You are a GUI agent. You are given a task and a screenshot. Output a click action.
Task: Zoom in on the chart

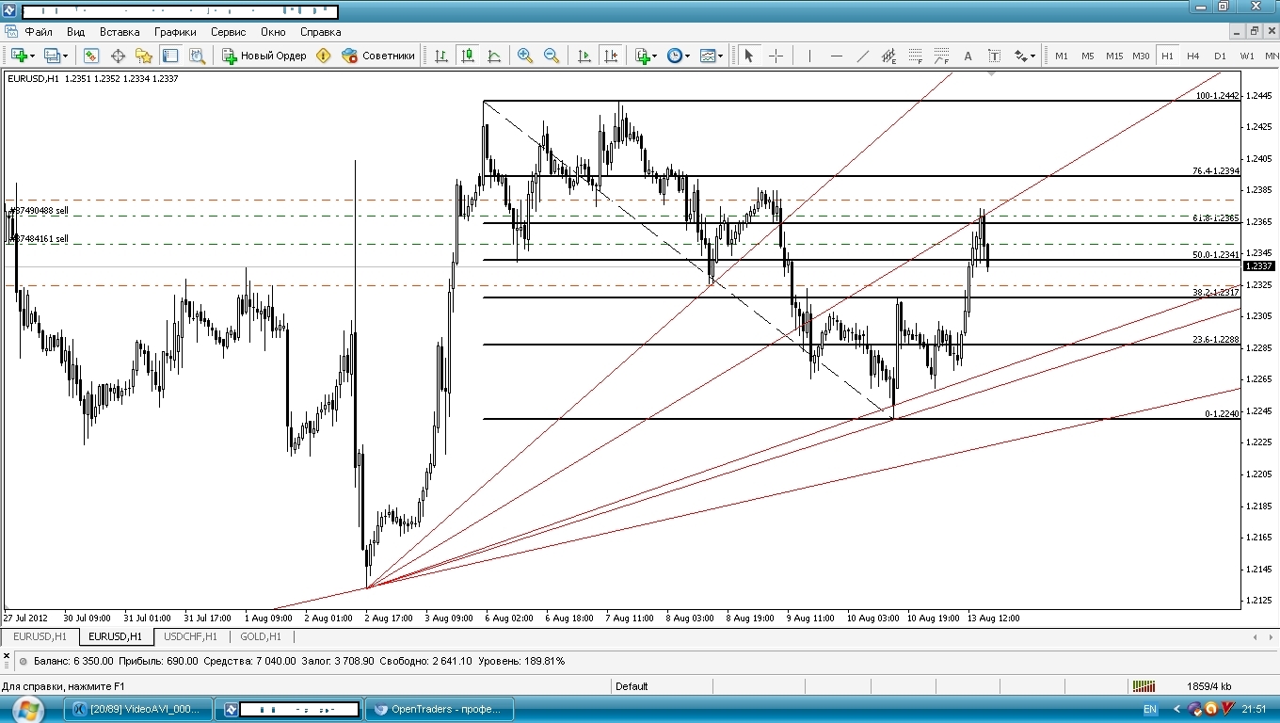pyautogui.click(x=525, y=56)
